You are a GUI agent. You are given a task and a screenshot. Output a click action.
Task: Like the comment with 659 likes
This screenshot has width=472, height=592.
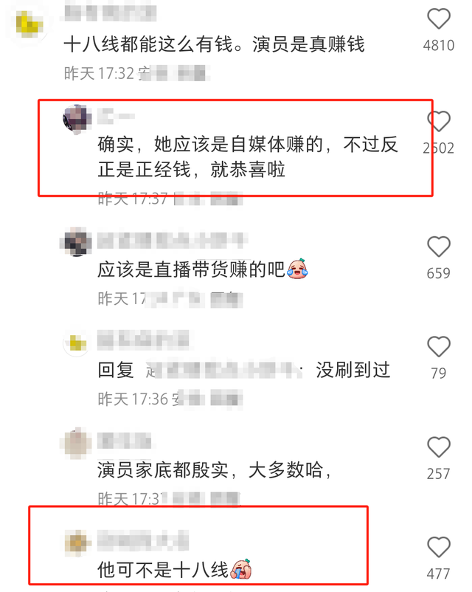pos(438,247)
